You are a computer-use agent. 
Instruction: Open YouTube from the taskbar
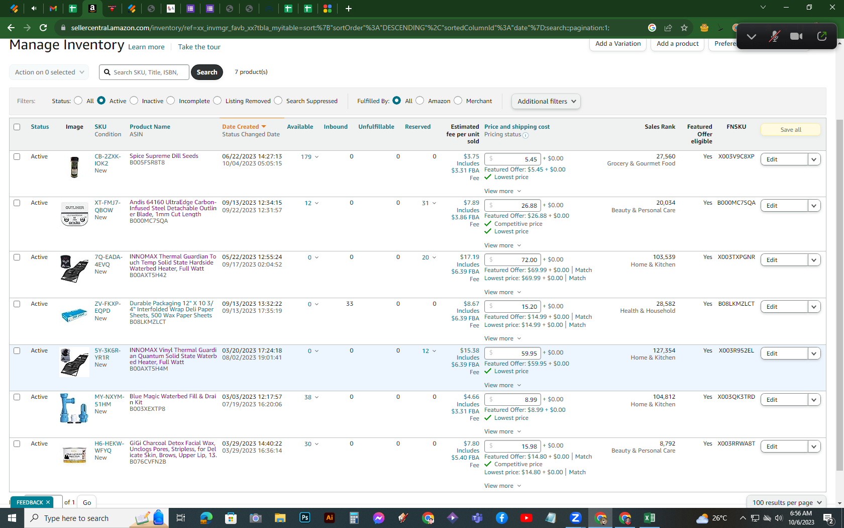pos(526,517)
